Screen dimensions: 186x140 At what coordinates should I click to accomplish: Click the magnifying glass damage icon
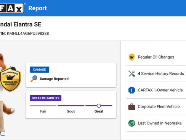pos(34,79)
